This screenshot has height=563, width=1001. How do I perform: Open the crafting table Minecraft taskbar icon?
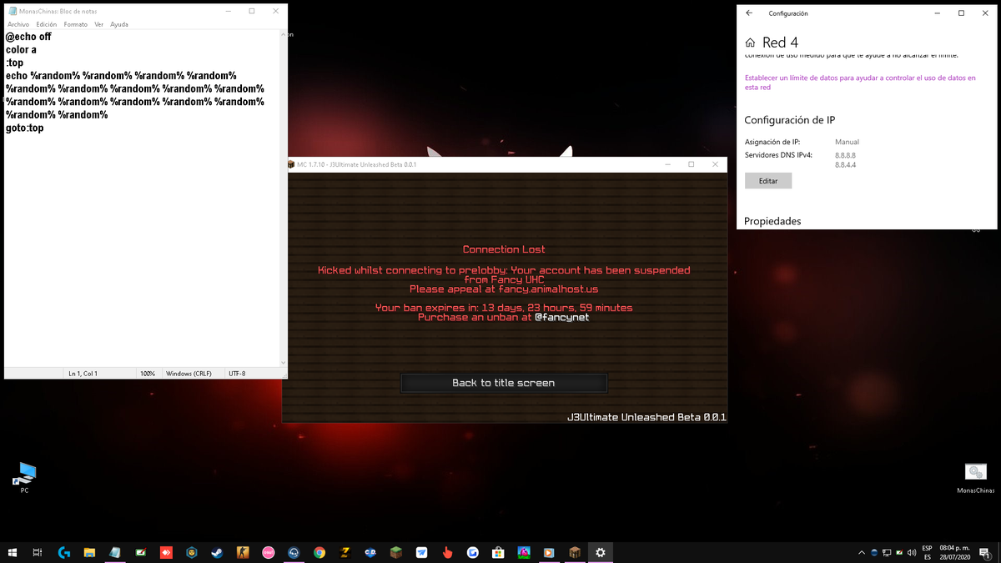click(575, 552)
